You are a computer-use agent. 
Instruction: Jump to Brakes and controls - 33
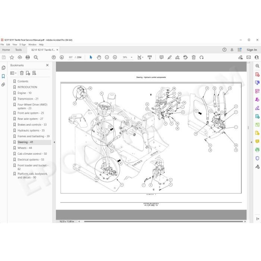32,125
